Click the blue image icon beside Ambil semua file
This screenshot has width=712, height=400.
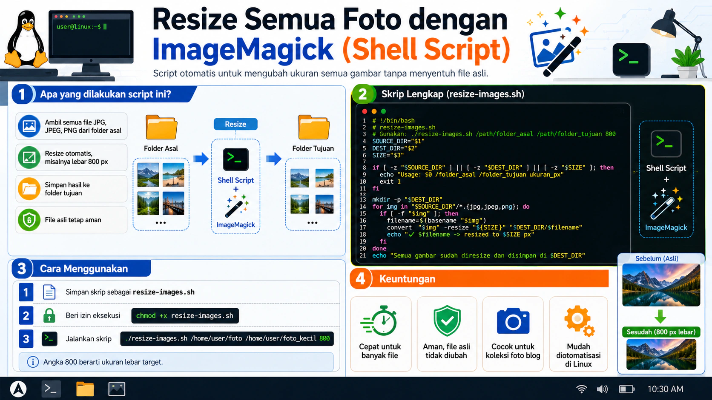(29, 126)
